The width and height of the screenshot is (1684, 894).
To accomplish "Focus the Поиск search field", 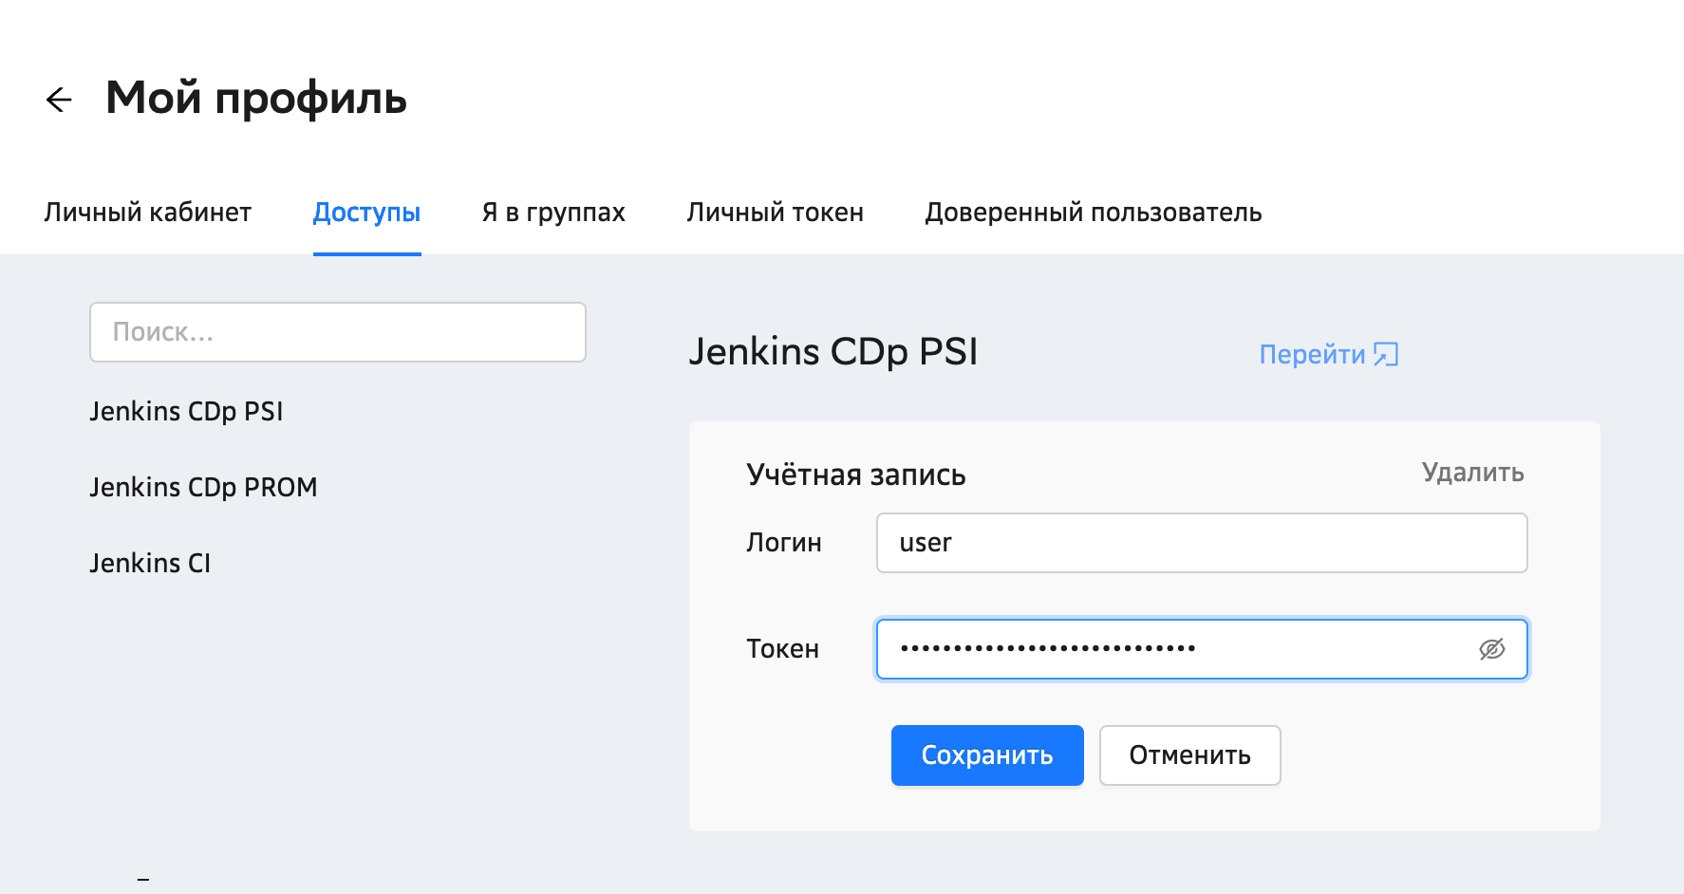I will click(x=337, y=332).
